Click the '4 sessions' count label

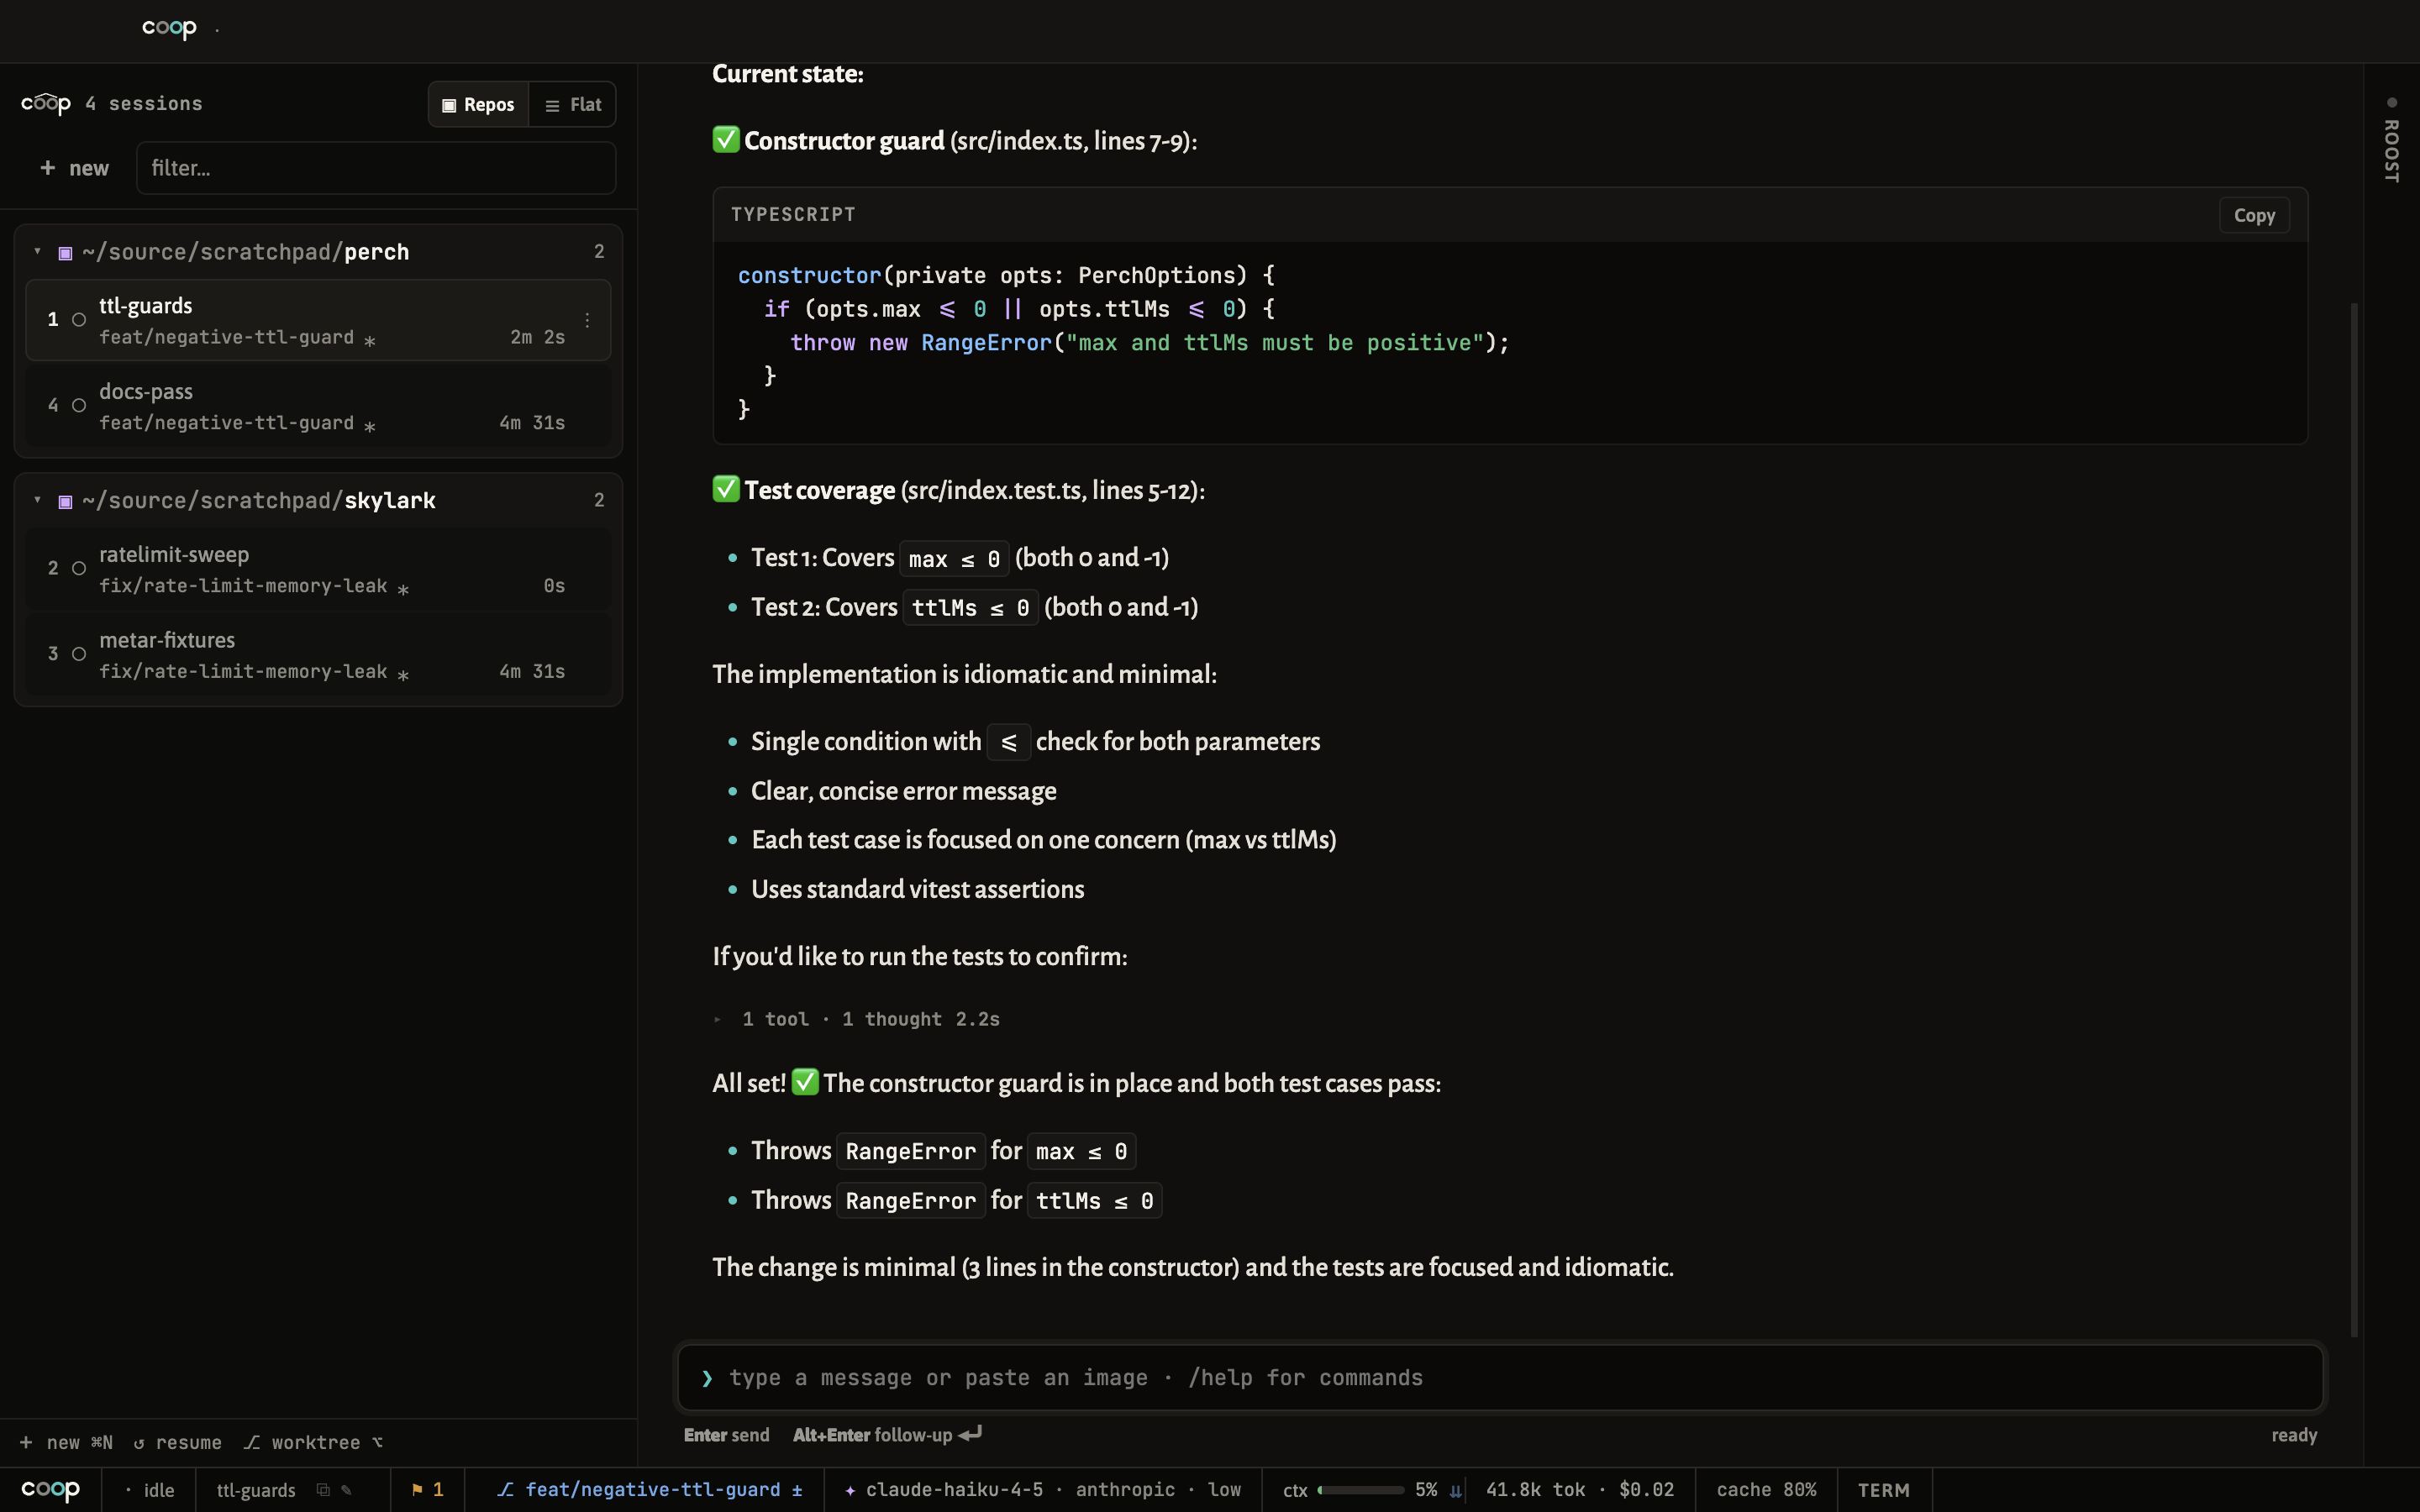click(x=144, y=104)
